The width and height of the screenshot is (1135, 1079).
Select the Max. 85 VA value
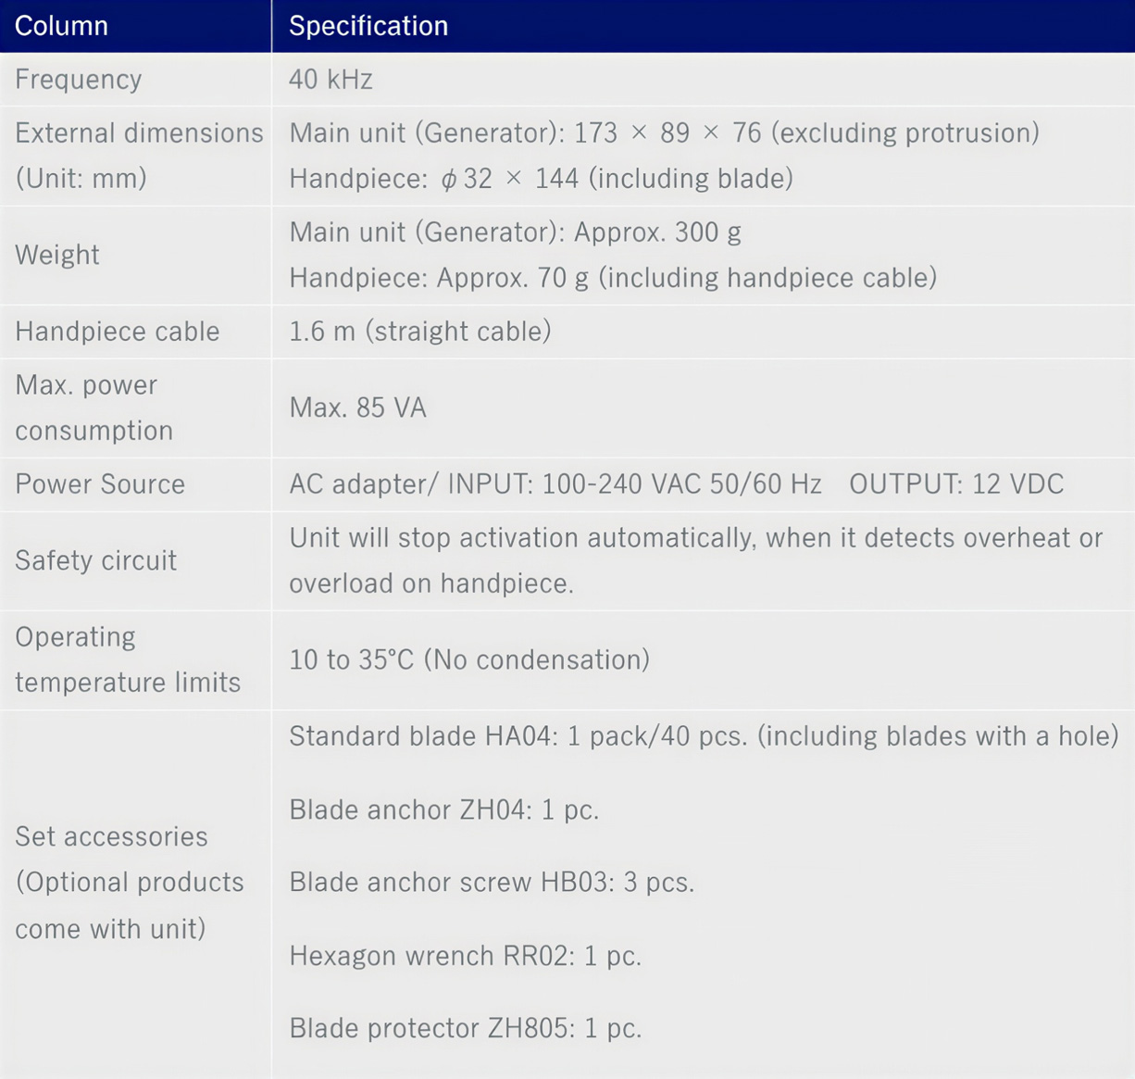click(357, 408)
